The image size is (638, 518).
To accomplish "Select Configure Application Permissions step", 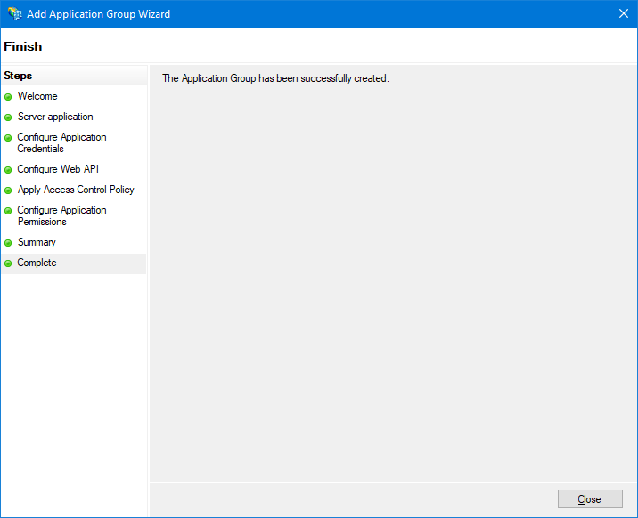I will pyautogui.click(x=61, y=215).
